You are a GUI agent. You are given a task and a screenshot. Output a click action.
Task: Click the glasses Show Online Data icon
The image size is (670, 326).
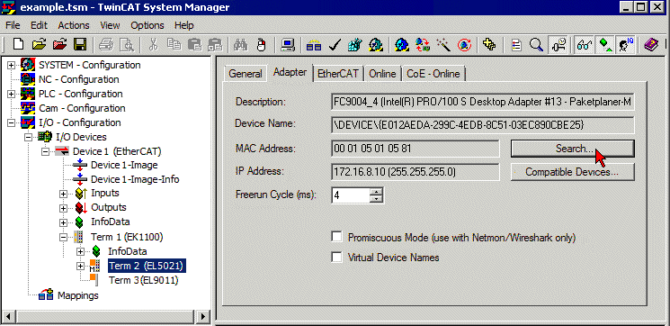(584, 44)
